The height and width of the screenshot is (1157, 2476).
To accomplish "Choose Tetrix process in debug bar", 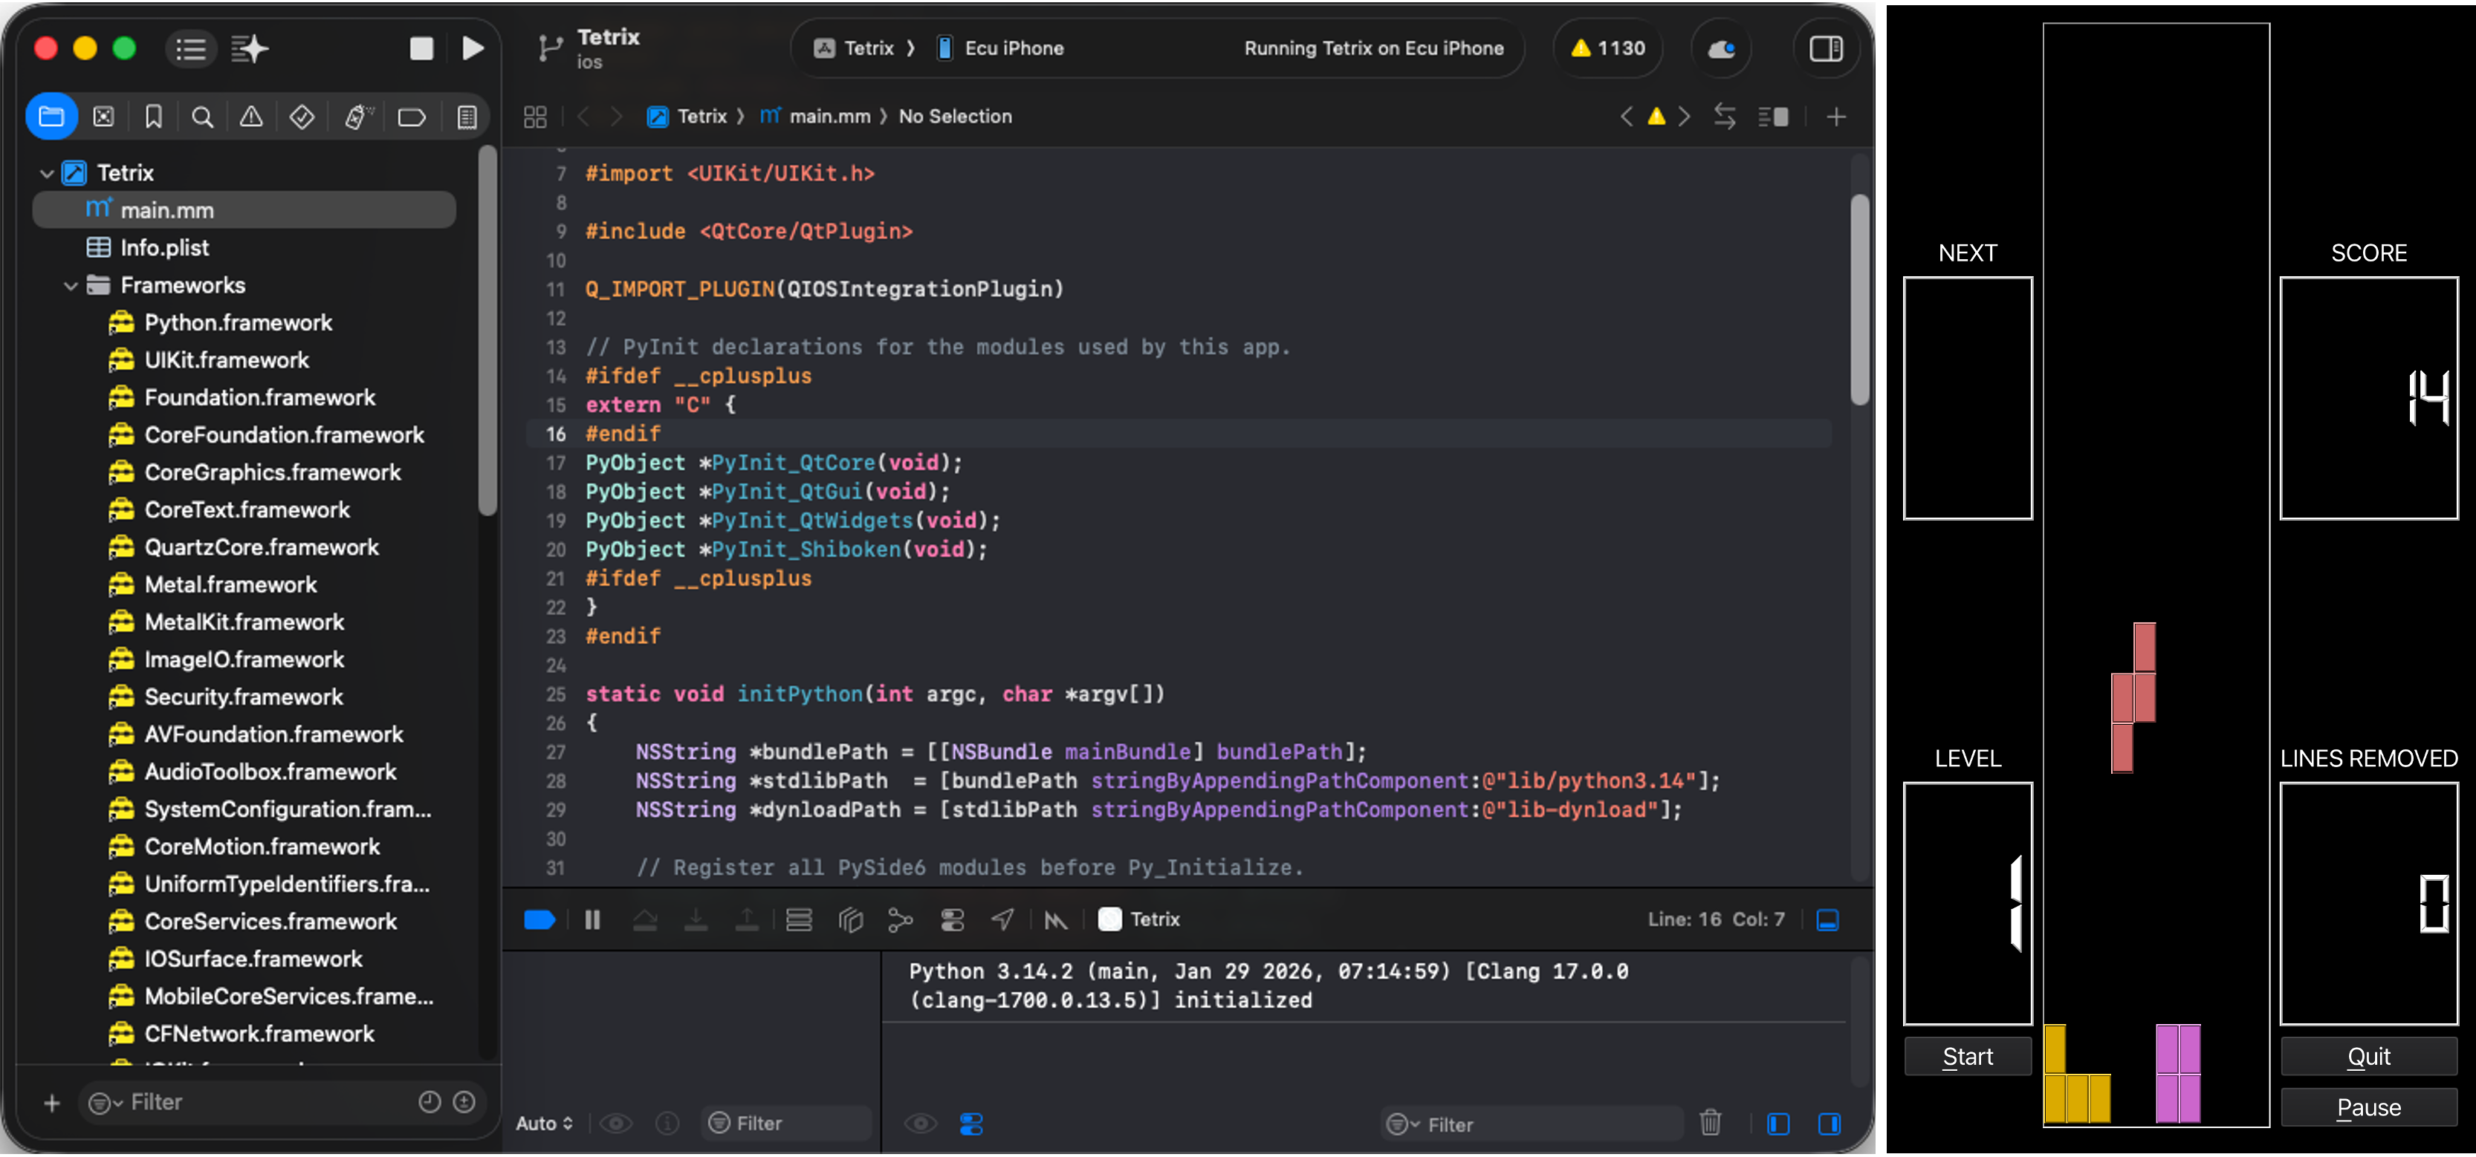I will (1139, 920).
